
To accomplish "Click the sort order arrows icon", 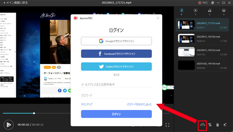I will point(210,125).
